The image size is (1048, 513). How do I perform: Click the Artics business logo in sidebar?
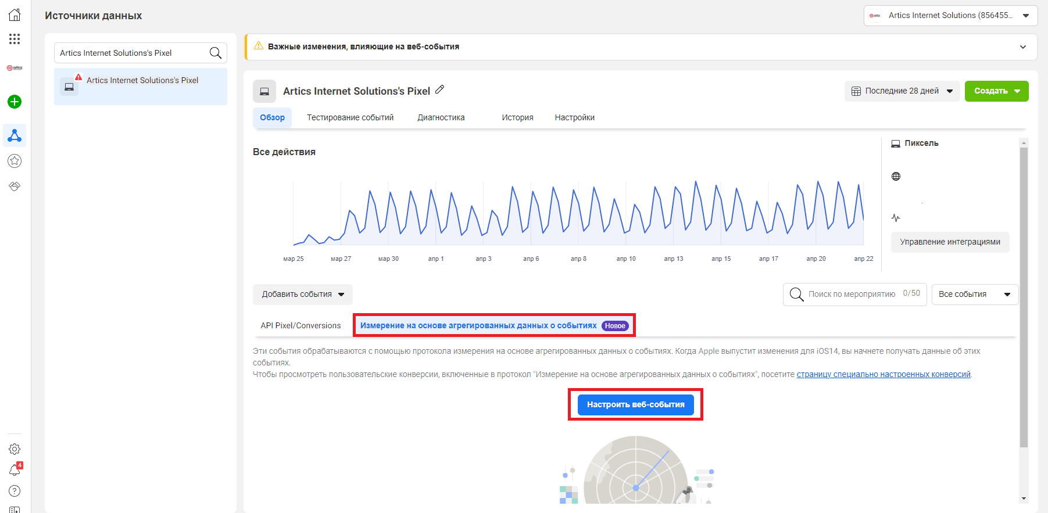coord(15,68)
